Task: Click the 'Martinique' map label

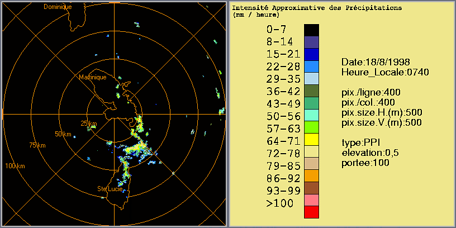Action: tap(93, 77)
